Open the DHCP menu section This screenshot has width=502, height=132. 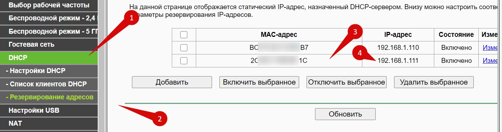(x=49, y=58)
